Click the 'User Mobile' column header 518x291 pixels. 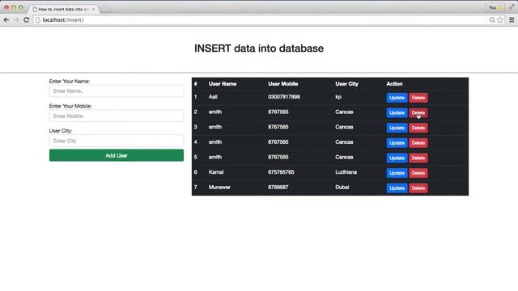[282, 84]
